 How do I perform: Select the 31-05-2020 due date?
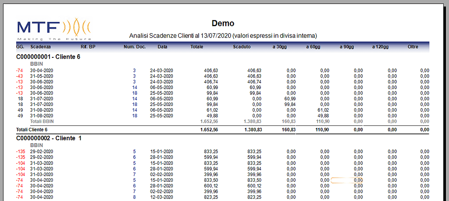42,76
